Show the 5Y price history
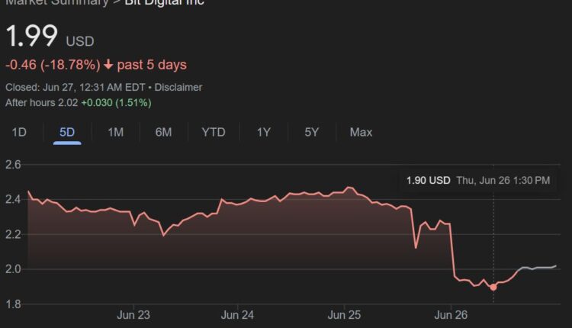 311,132
